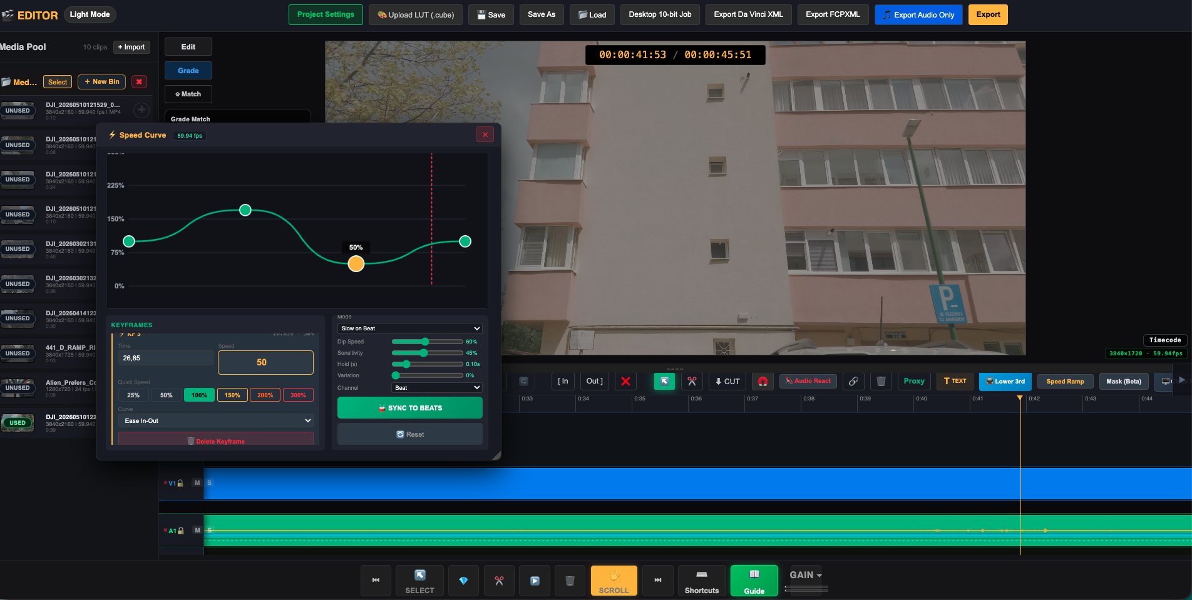Toggle the Audio React button
The width and height of the screenshot is (1192, 600).
coord(808,381)
